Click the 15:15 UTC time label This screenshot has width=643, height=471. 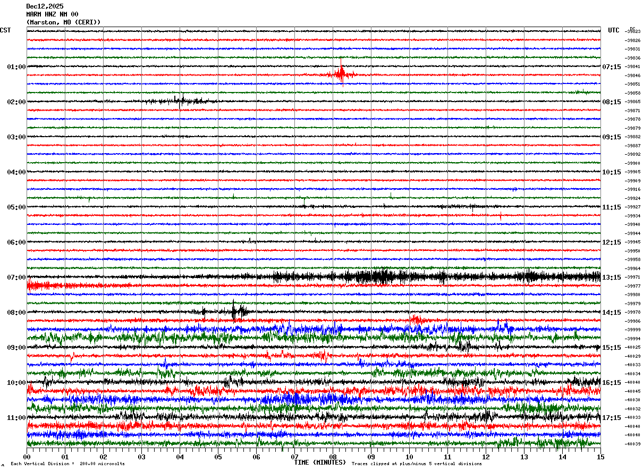pyautogui.click(x=611, y=348)
